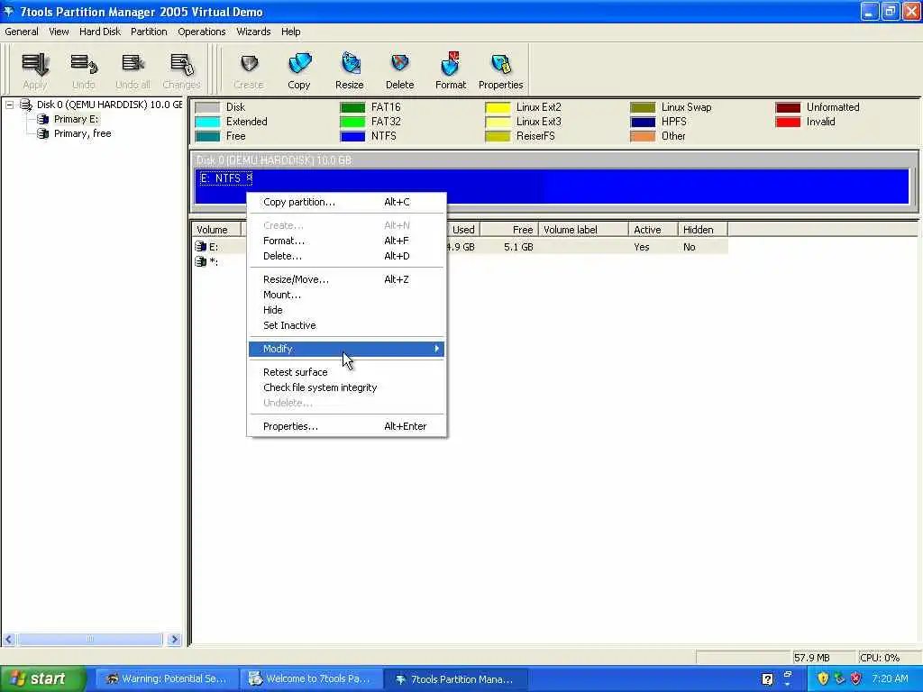Choose Set Inactive from context menu
Image resolution: width=923 pixels, height=692 pixels.
pos(346,325)
